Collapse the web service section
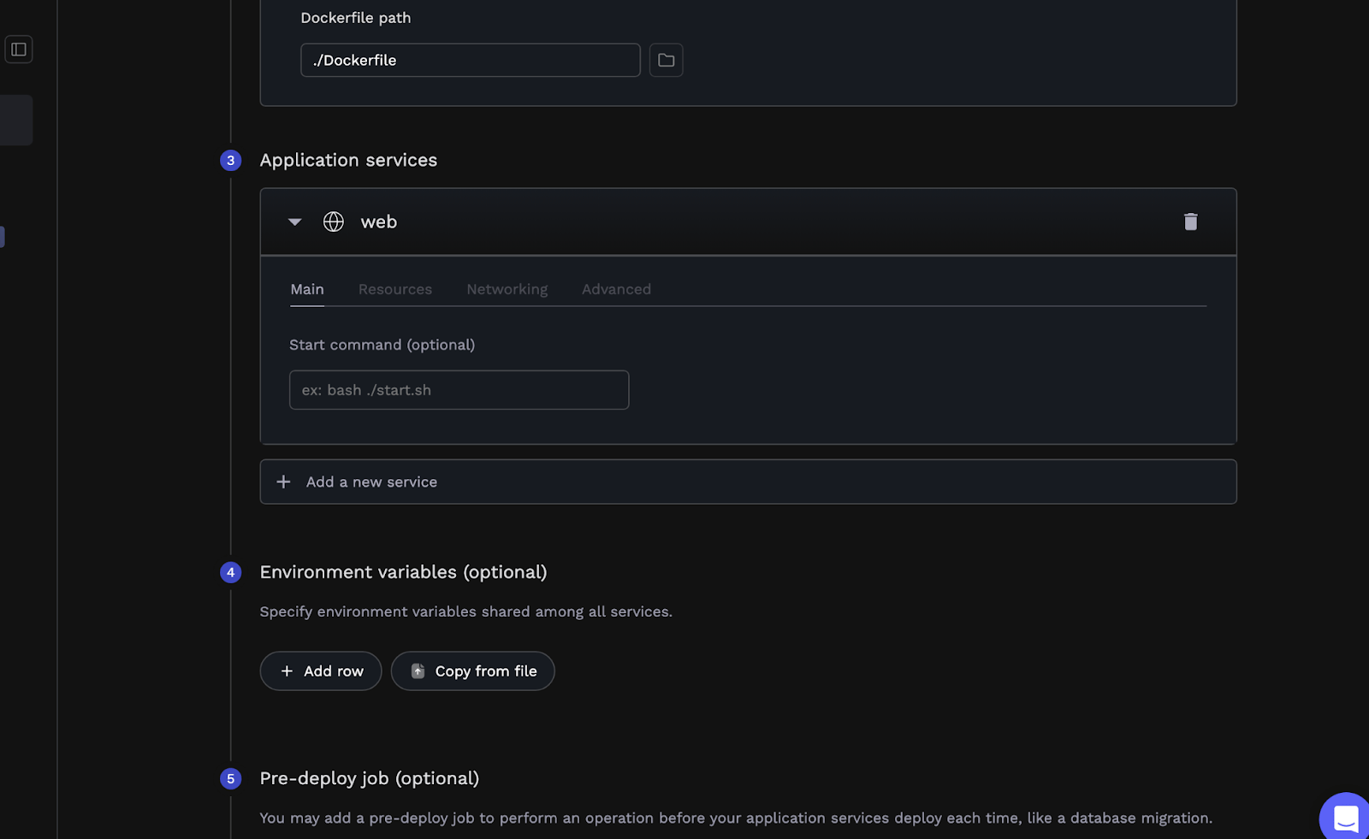The image size is (1369, 839). pyautogui.click(x=294, y=222)
